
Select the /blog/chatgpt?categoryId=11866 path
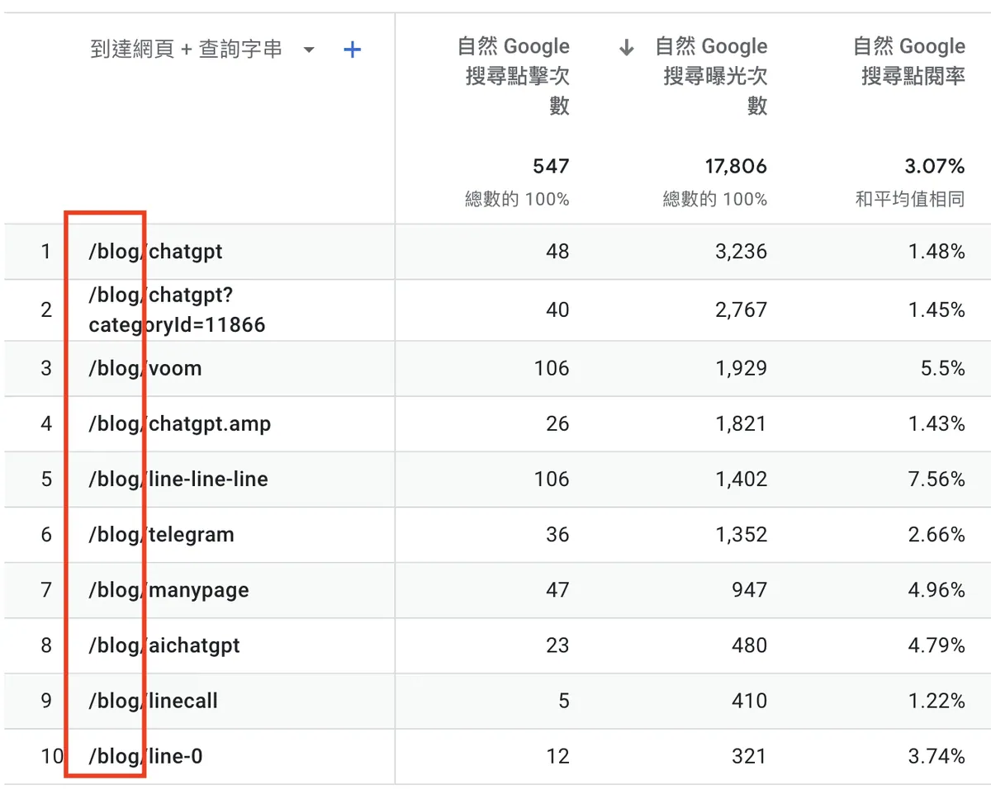(177, 310)
